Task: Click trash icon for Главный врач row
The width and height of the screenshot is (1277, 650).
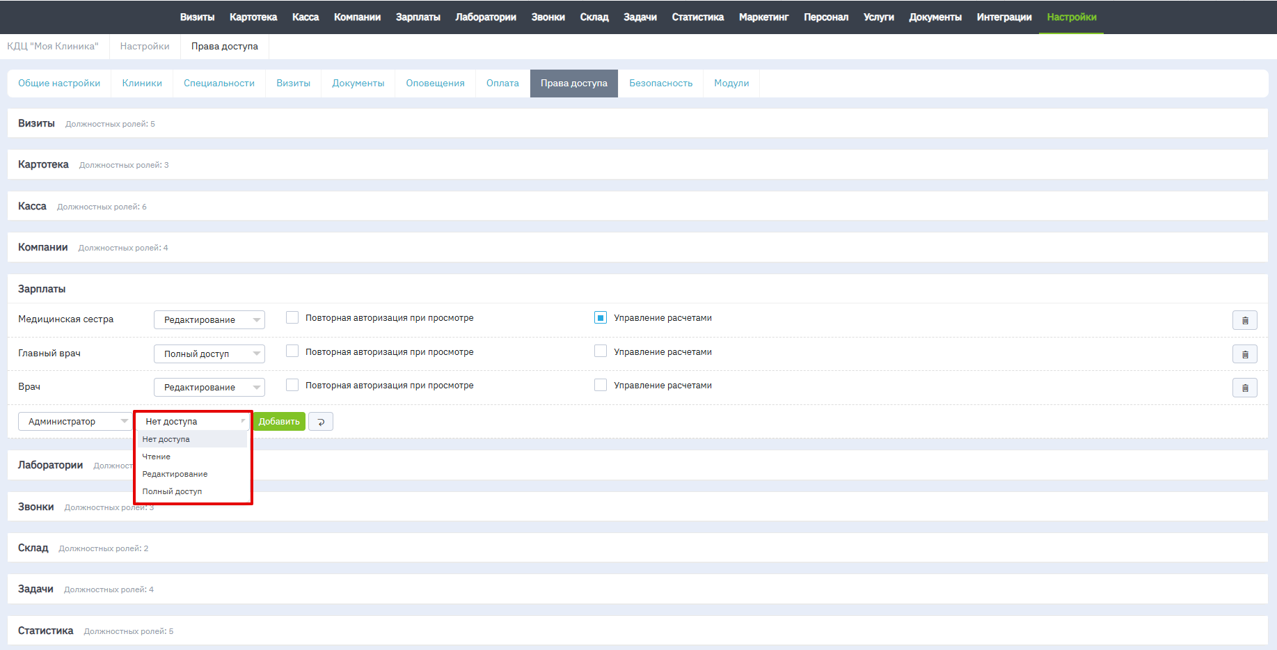Action: 1244,354
